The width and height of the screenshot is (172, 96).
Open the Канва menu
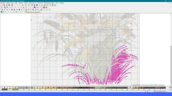[x=16, y=3]
